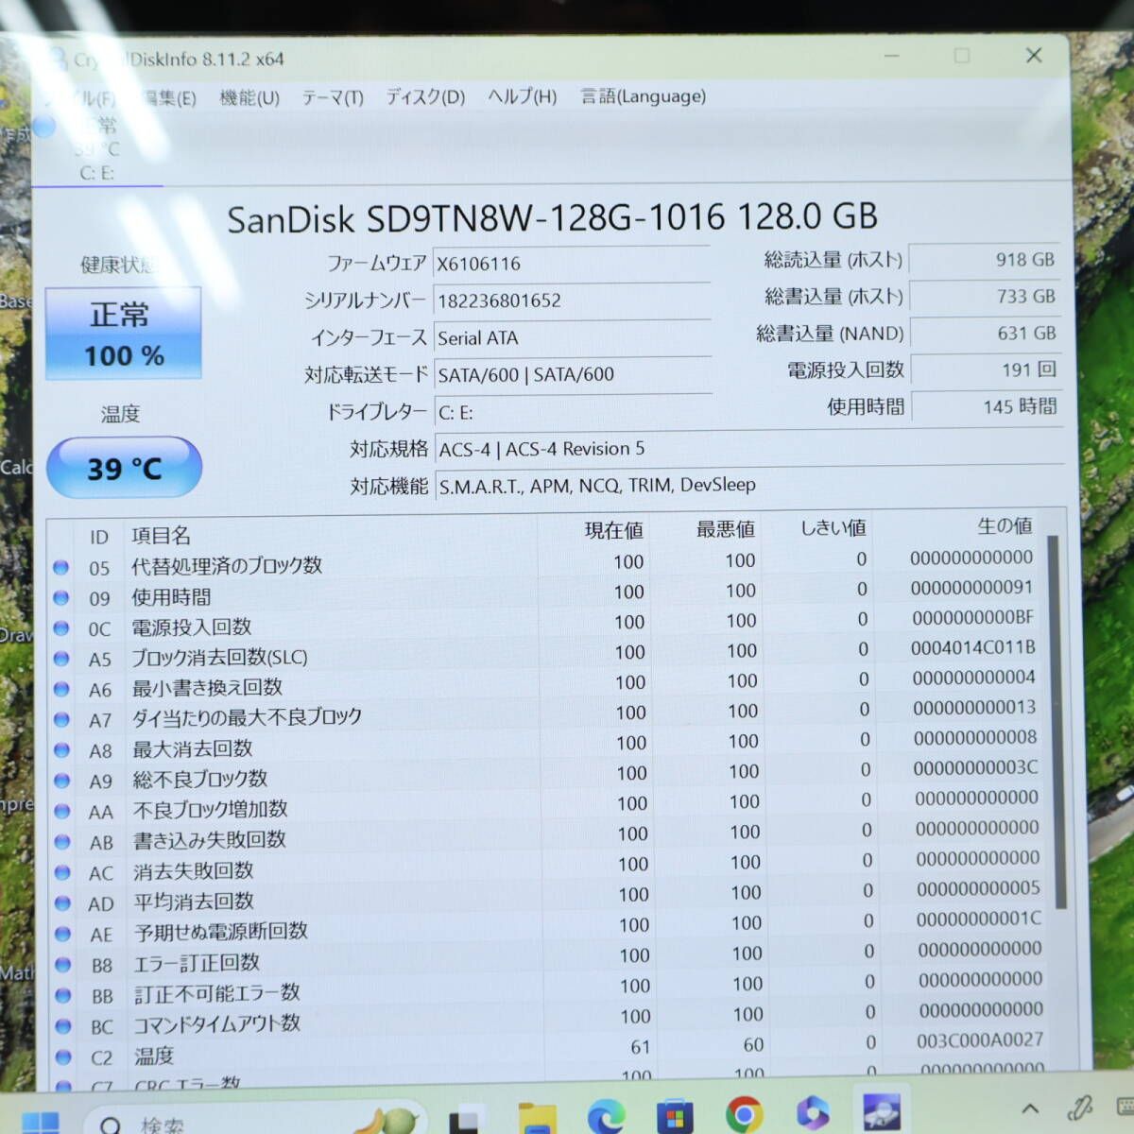Open the 言語(Language) menu

(643, 96)
